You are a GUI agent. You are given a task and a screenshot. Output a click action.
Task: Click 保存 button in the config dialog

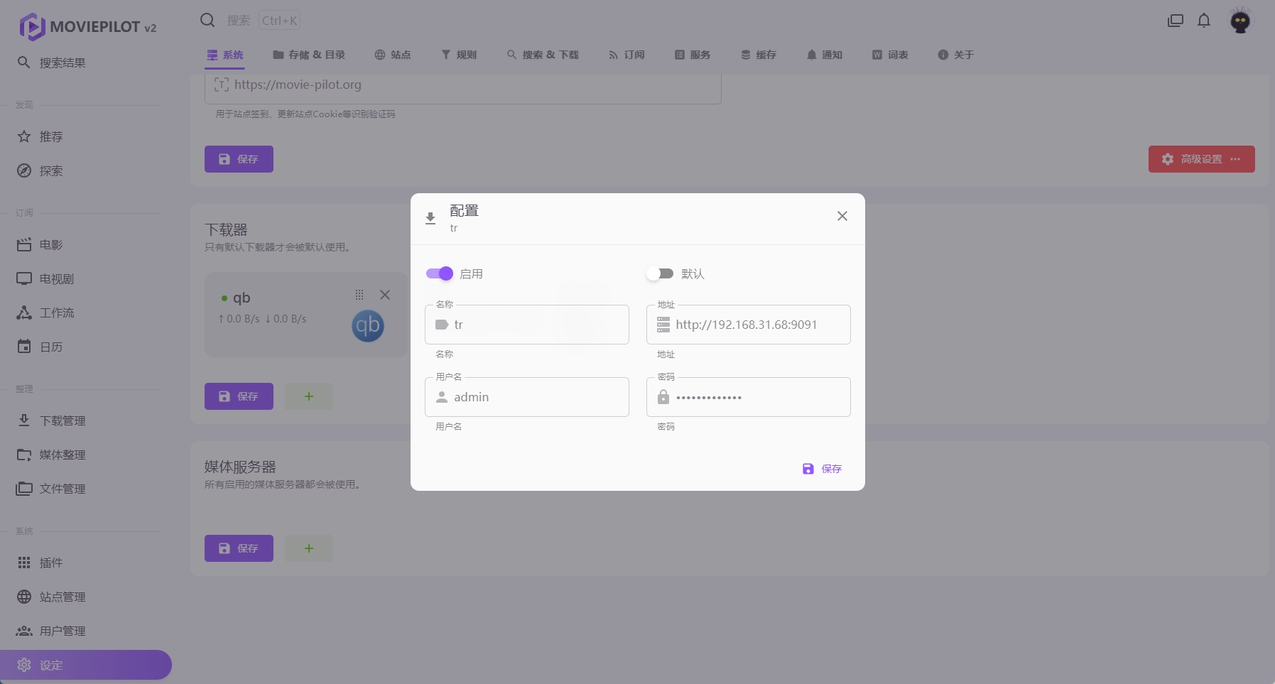[x=822, y=469]
